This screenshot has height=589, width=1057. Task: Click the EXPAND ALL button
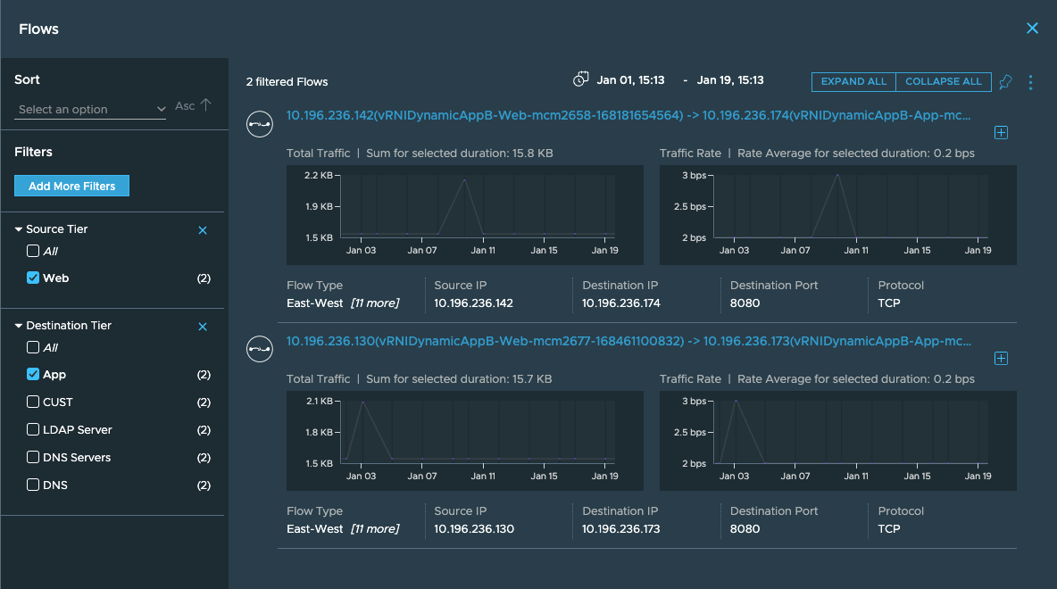point(853,81)
